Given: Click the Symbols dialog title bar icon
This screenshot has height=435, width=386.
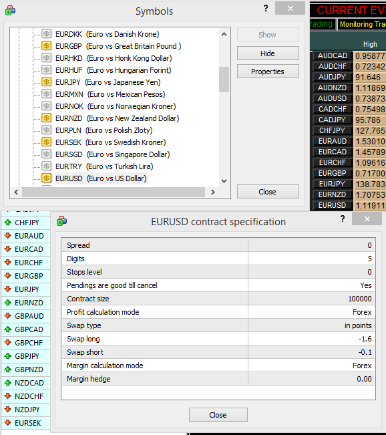Looking at the screenshot, I should pyautogui.click(x=10, y=11).
